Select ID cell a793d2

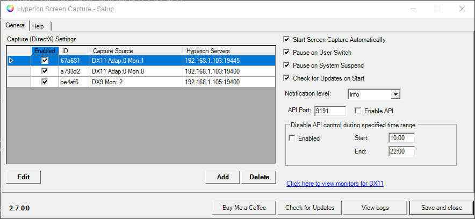coord(75,71)
